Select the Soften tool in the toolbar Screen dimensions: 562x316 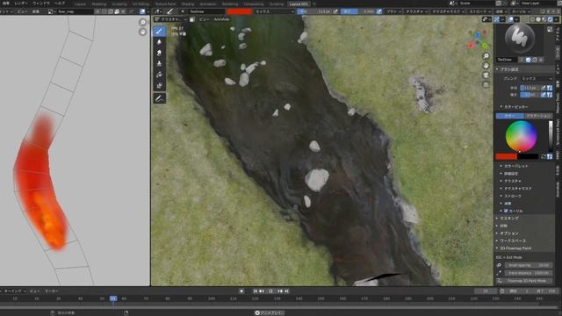tap(159, 42)
